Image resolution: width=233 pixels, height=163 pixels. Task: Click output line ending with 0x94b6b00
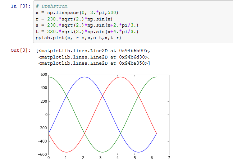93,51
